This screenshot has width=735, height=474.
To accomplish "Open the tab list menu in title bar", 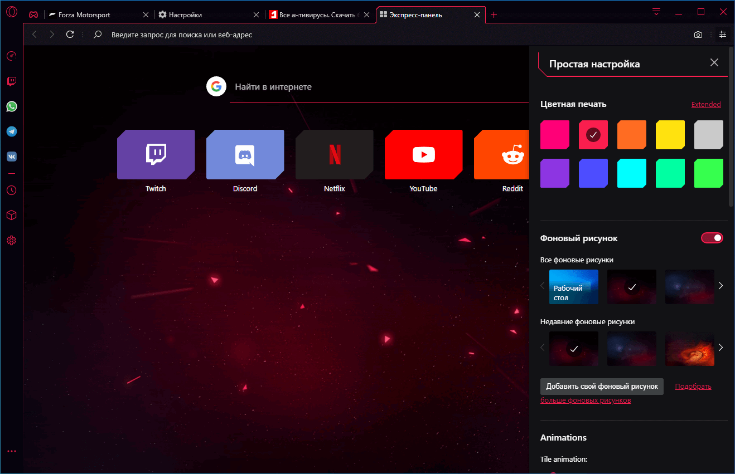I will (x=656, y=12).
